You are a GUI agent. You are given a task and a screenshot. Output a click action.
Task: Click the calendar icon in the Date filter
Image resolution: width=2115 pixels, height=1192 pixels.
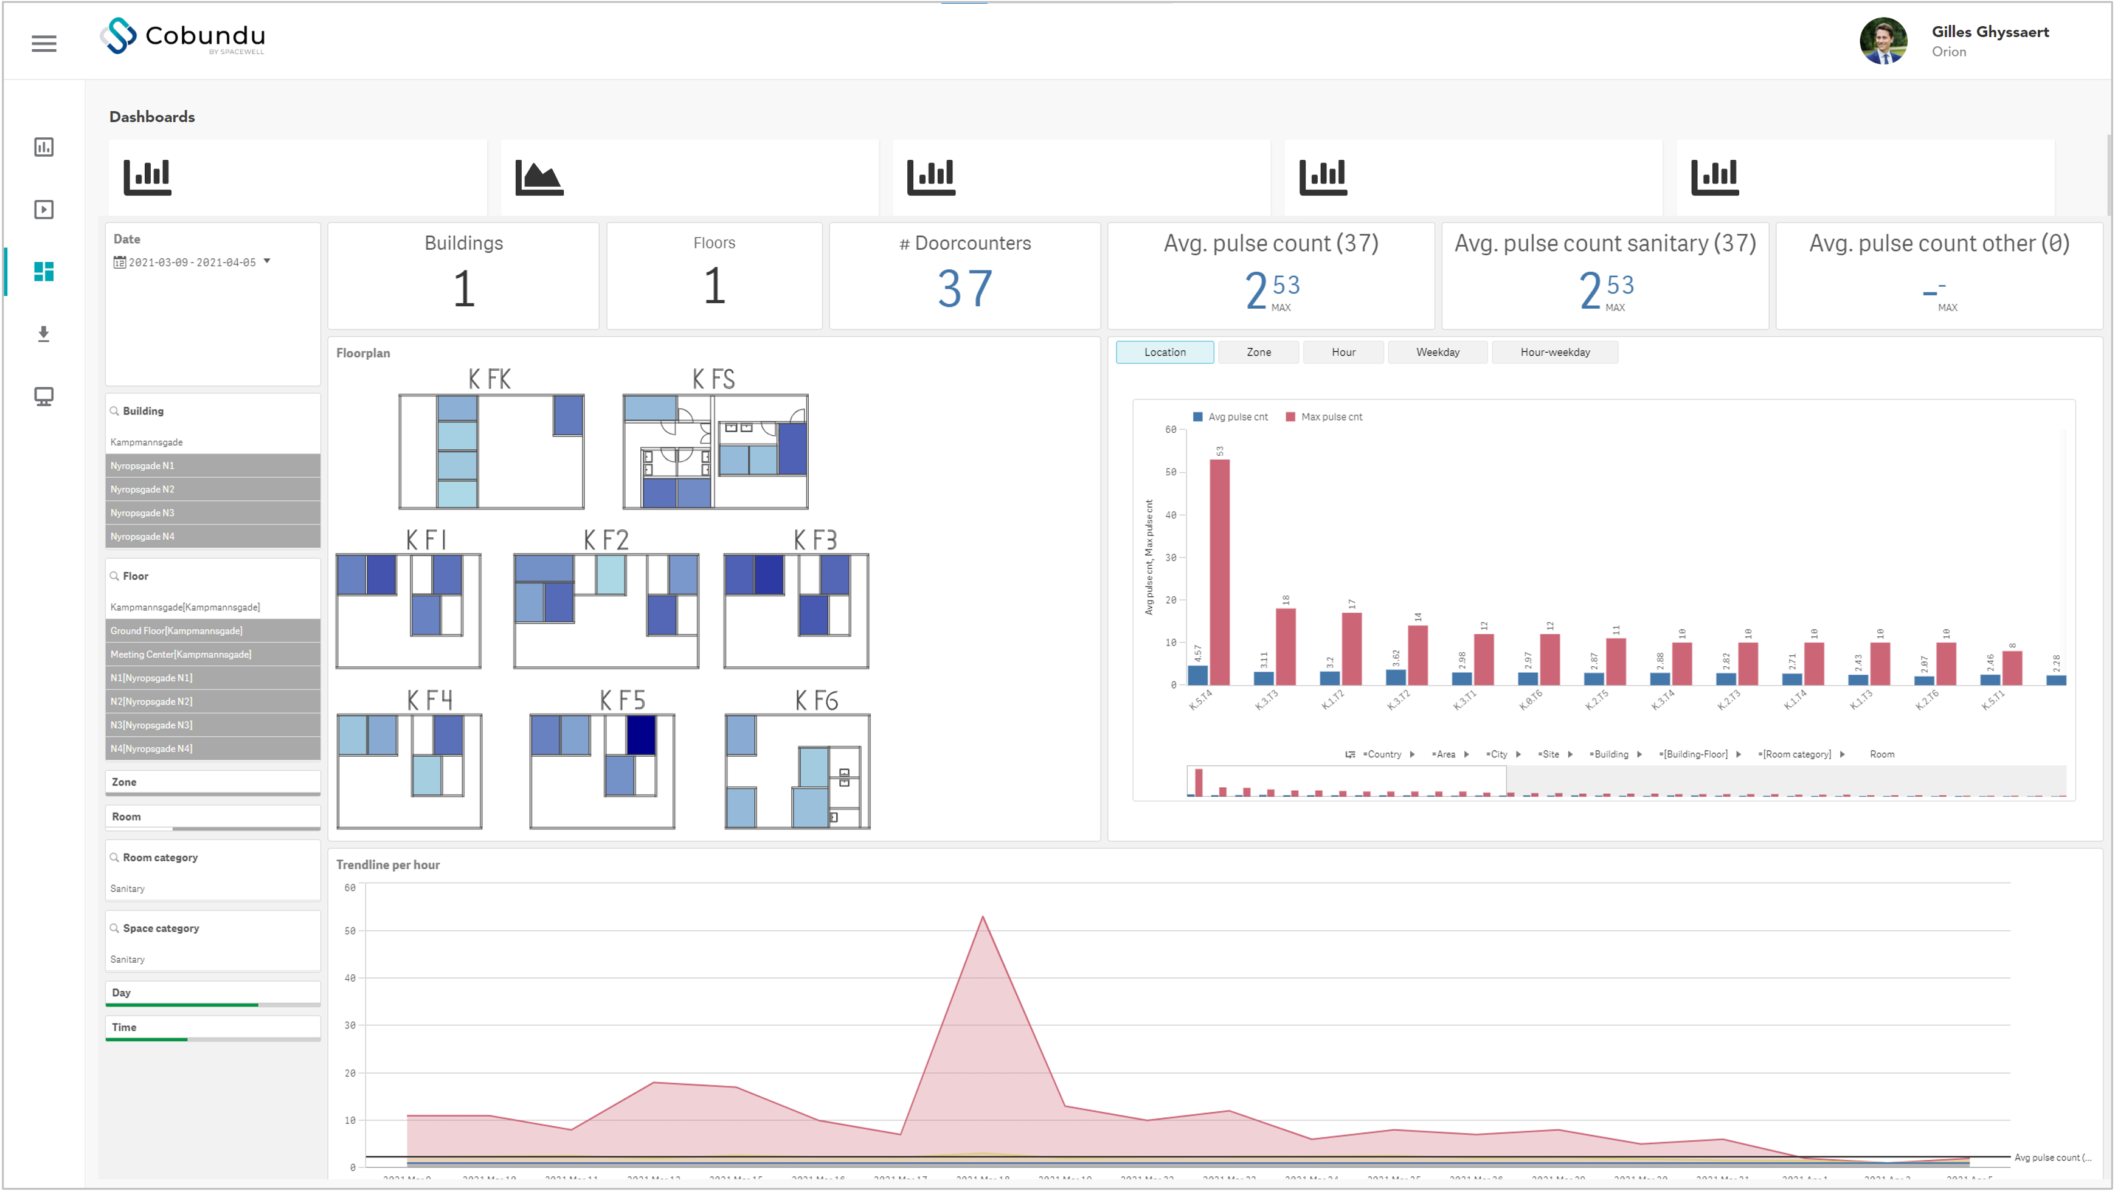(x=119, y=263)
